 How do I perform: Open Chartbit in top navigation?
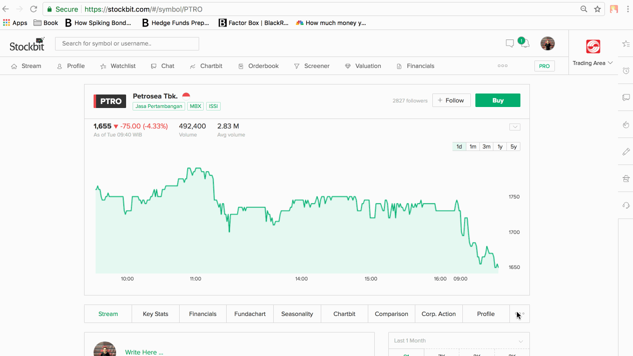(x=206, y=66)
